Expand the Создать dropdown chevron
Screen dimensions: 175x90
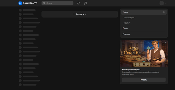click(86, 14)
